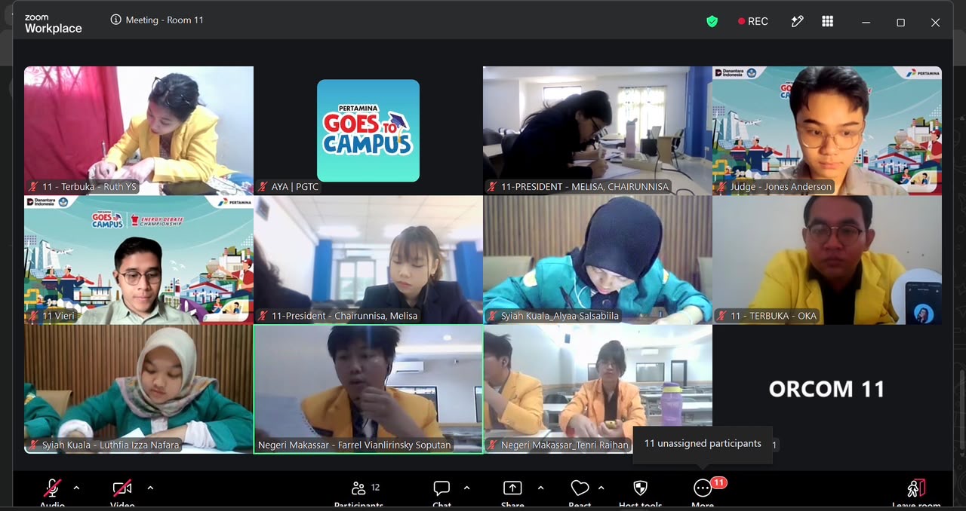Screen dimensions: 966x511
Task: Select Syiah Kuala Alyaa Salsabila tile
Action: (598, 260)
